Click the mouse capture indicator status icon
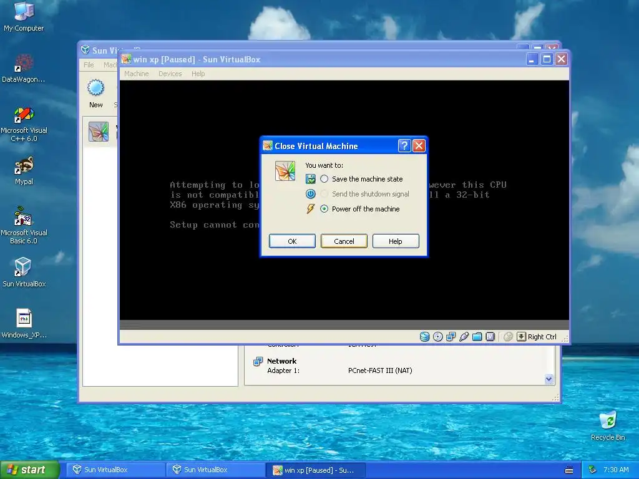Screen dimensions: 639x479 tap(508, 337)
